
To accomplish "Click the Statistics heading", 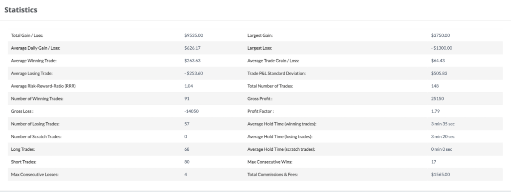I will point(21,10).
